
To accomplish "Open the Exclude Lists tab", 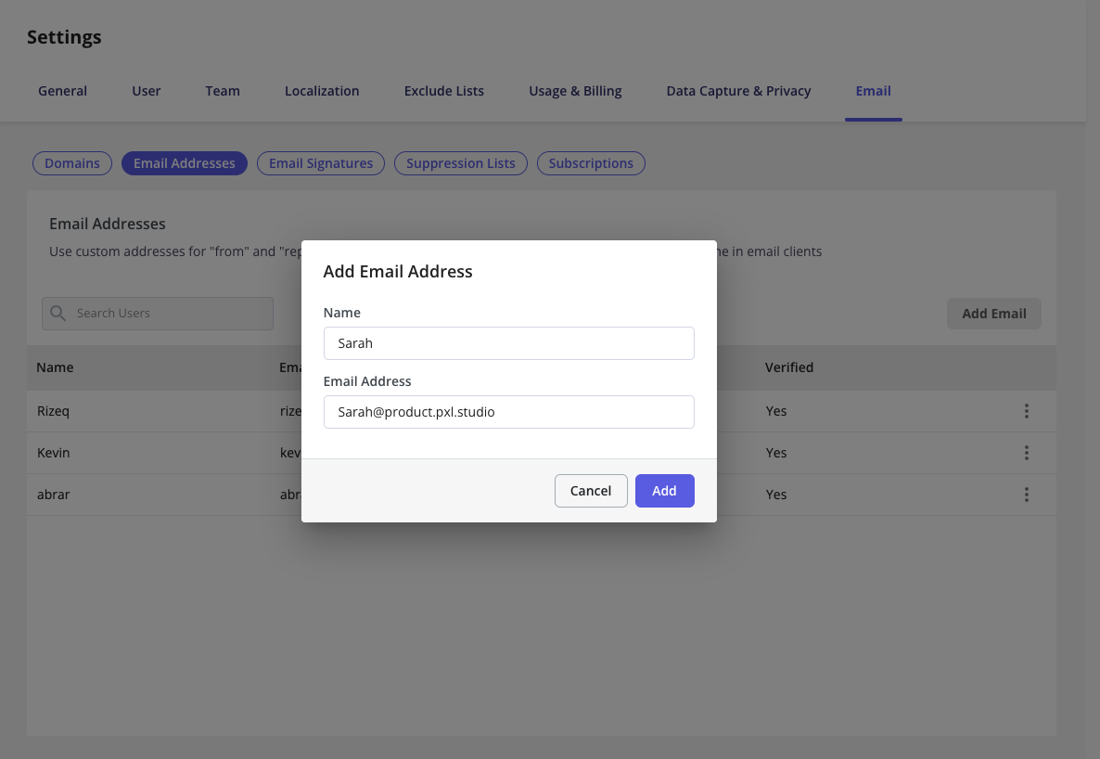I will tap(444, 91).
